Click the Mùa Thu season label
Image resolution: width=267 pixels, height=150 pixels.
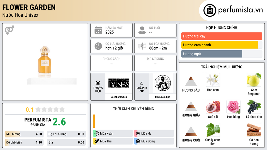tap(106, 141)
